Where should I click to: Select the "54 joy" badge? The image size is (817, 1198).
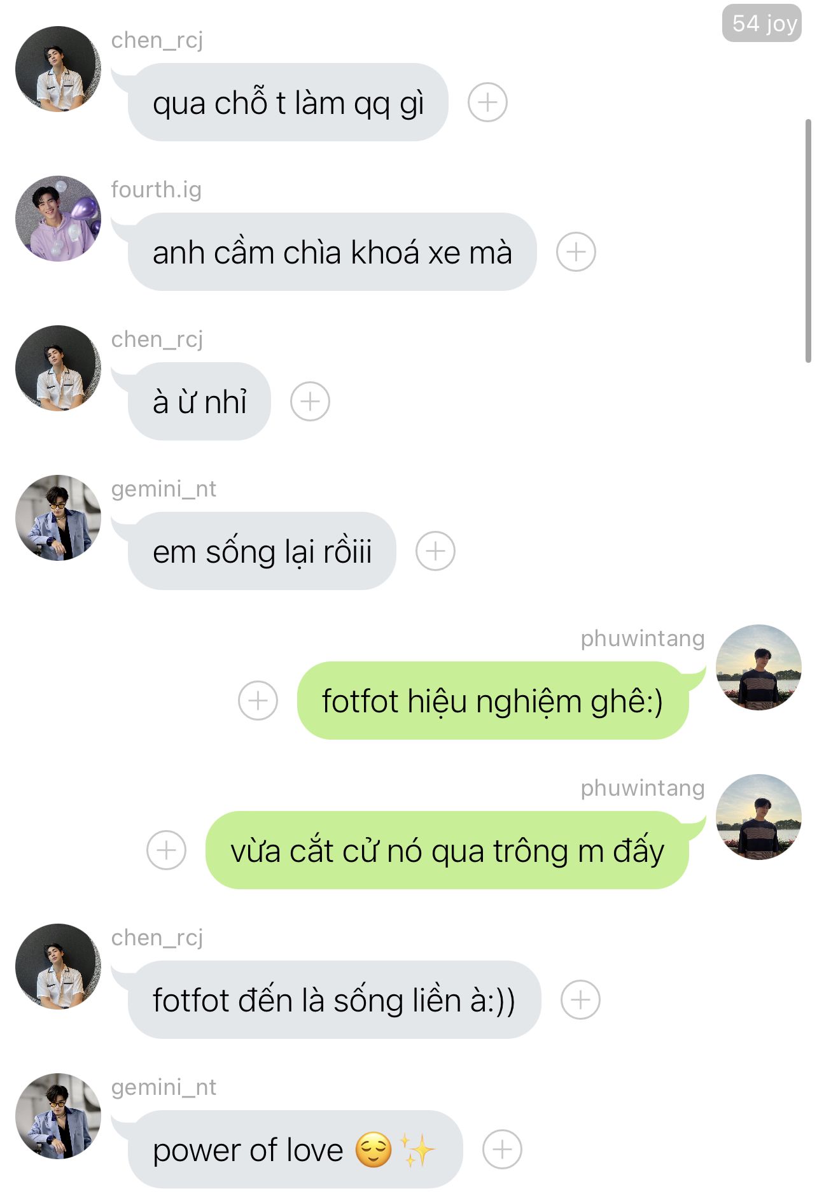(x=762, y=24)
